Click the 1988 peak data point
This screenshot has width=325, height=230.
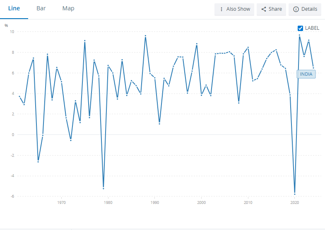pos(145,36)
